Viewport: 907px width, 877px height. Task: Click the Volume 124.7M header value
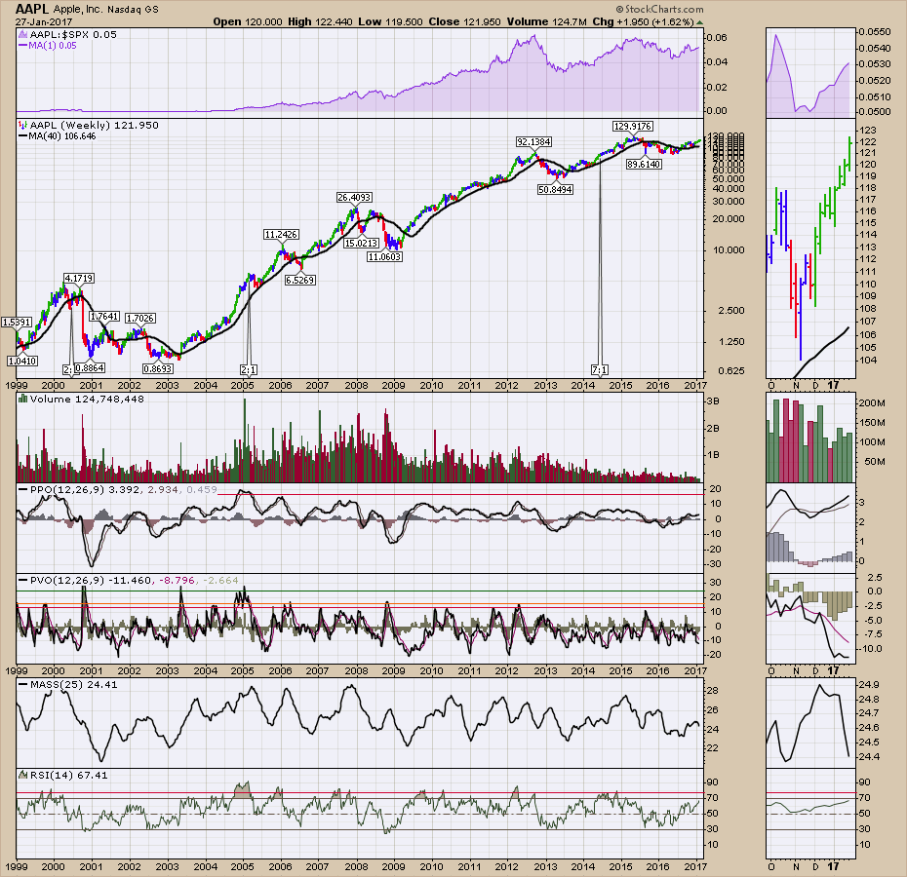pyautogui.click(x=547, y=22)
